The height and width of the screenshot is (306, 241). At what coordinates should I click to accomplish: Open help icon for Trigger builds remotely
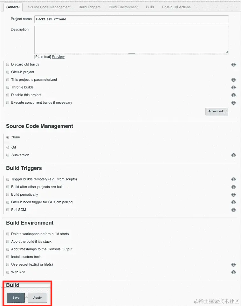[233, 179]
